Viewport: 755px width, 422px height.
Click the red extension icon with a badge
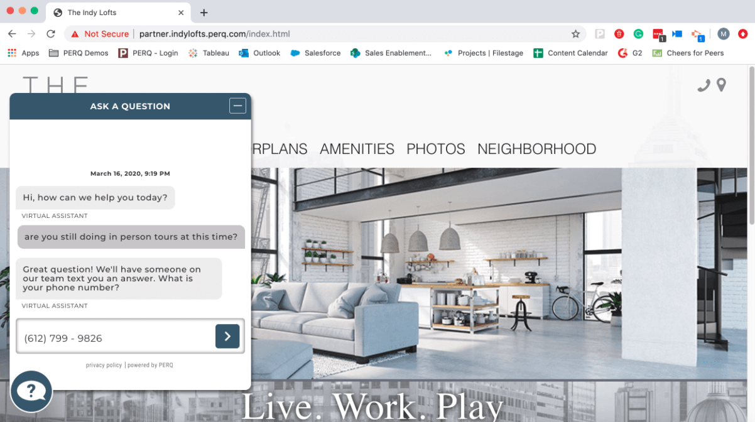pos(658,35)
